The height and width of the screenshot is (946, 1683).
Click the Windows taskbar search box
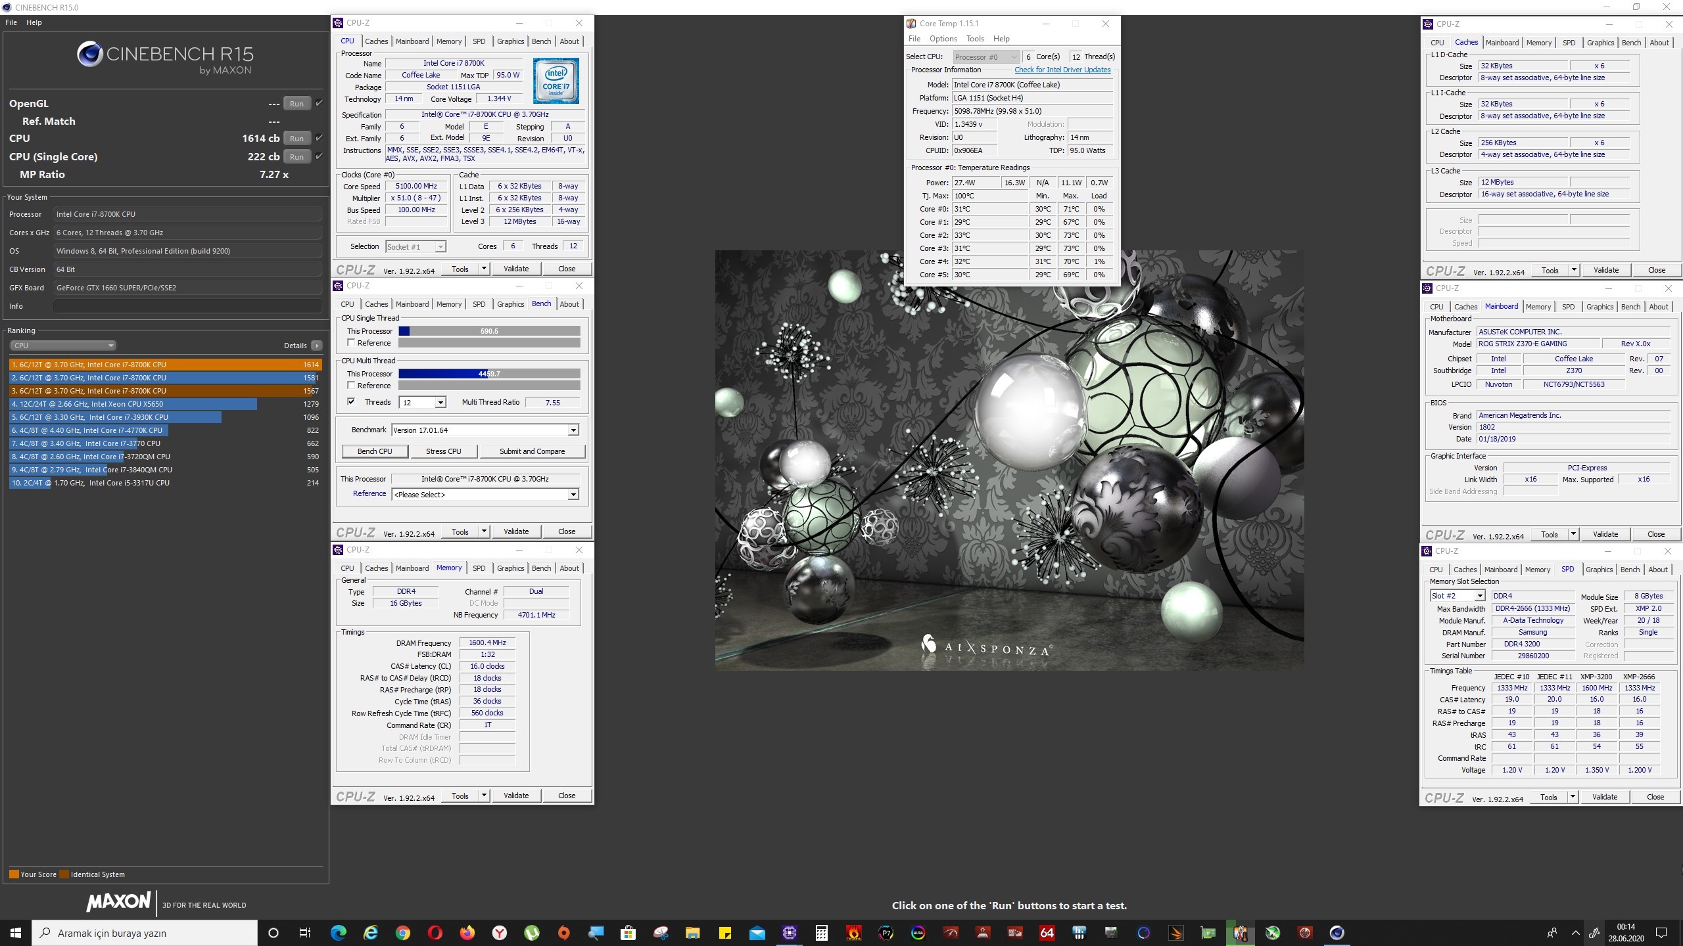(145, 933)
